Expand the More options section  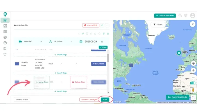tap(103, 47)
